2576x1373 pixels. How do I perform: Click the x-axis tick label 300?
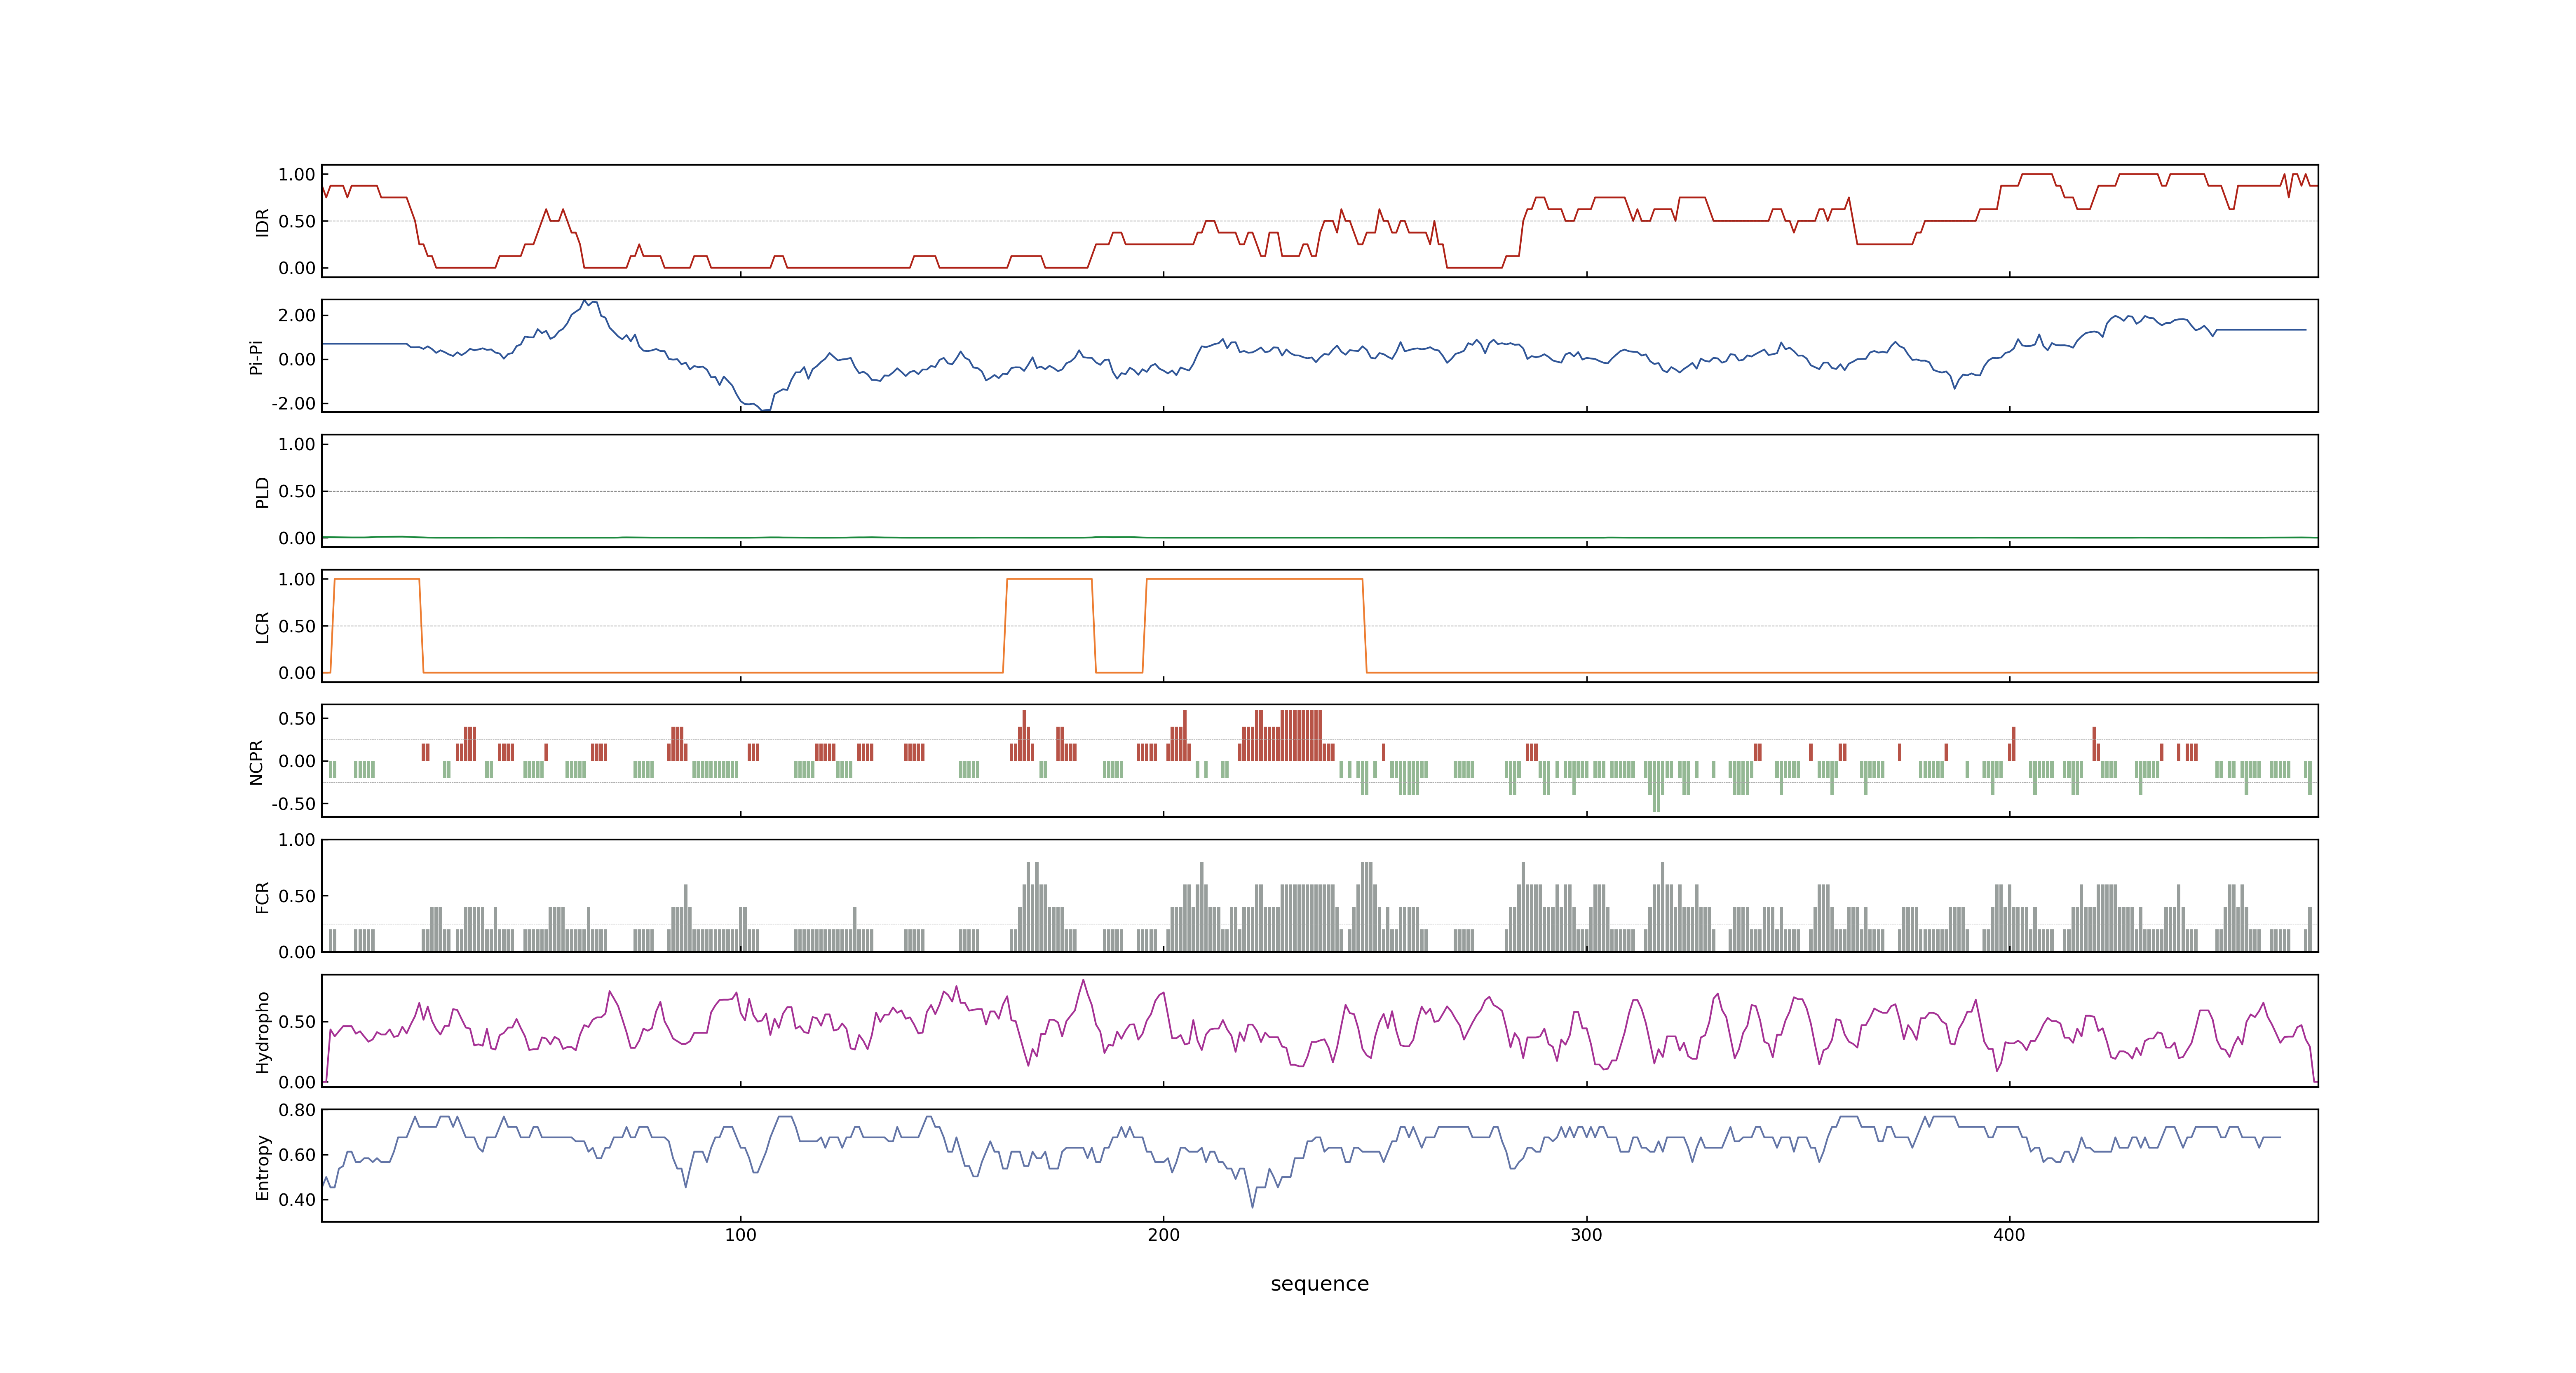coord(1586,1235)
